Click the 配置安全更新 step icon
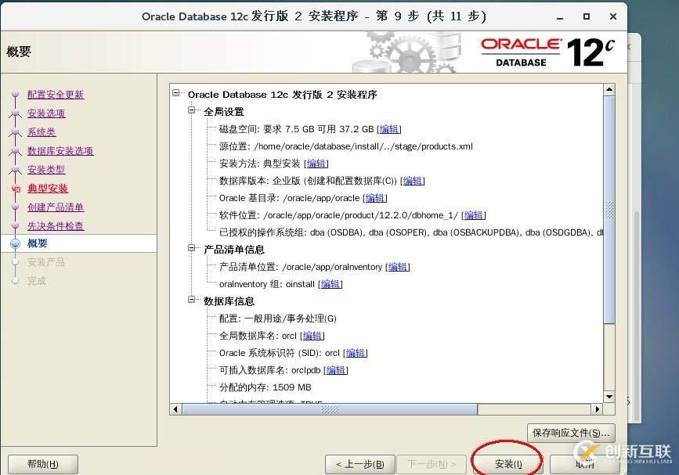The image size is (679, 475). 16,95
